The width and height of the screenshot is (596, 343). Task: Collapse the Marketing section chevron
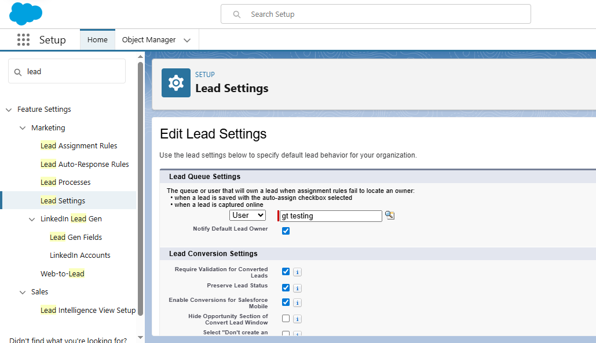pos(23,128)
